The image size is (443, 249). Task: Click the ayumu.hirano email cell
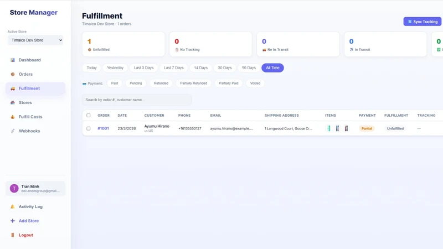(x=231, y=128)
